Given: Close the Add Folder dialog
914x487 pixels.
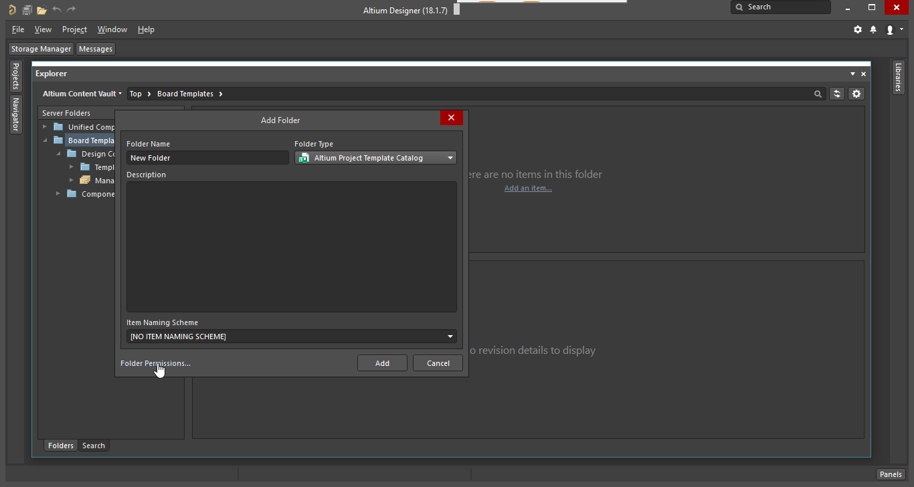Looking at the screenshot, I should click(x=451, y=118).
